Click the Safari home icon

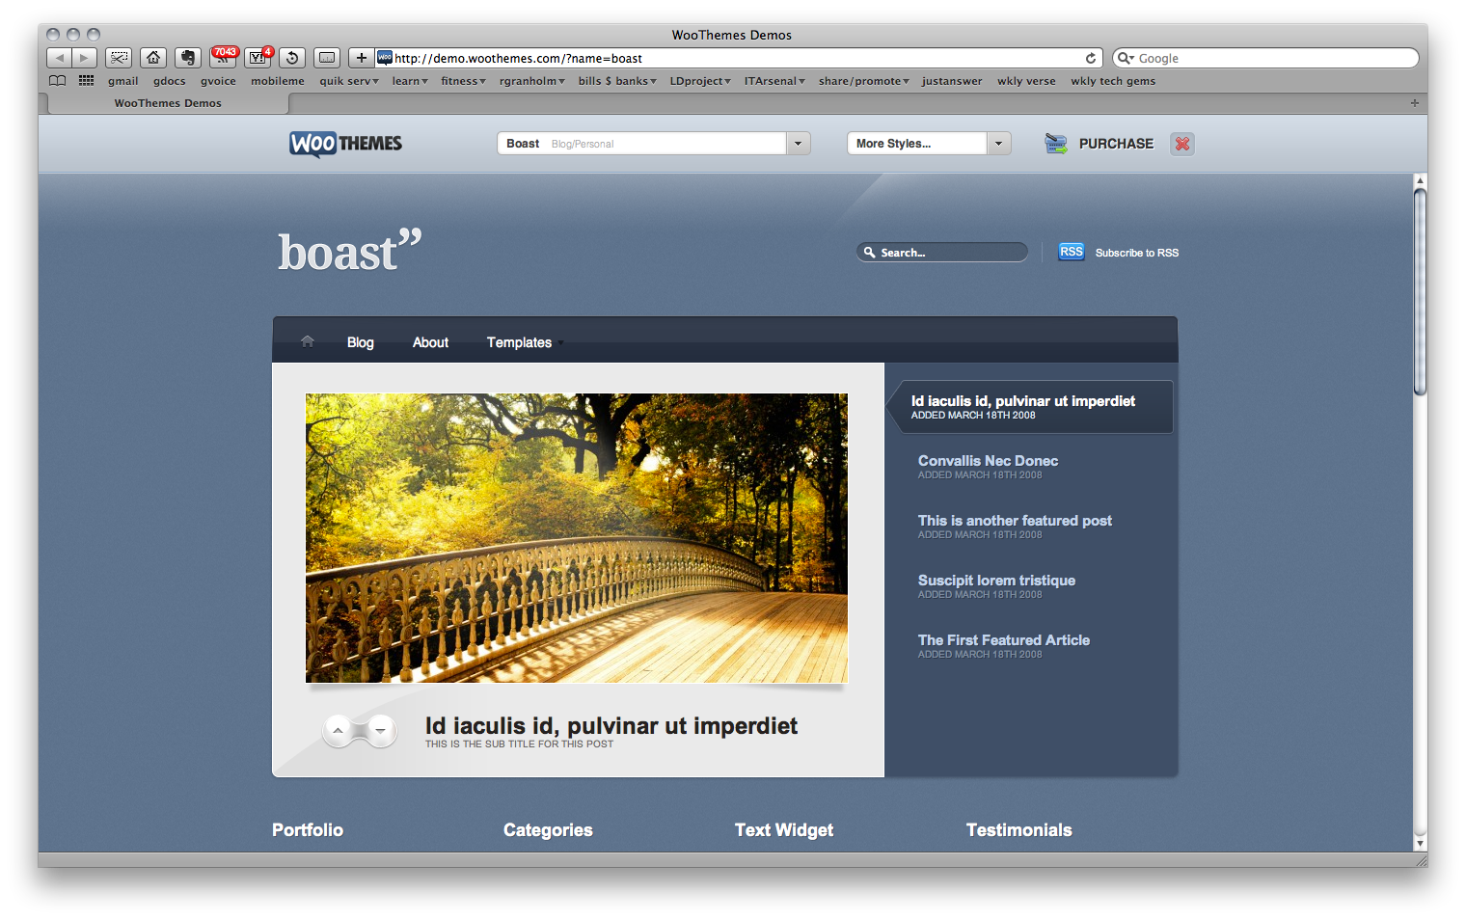point(153,58)
